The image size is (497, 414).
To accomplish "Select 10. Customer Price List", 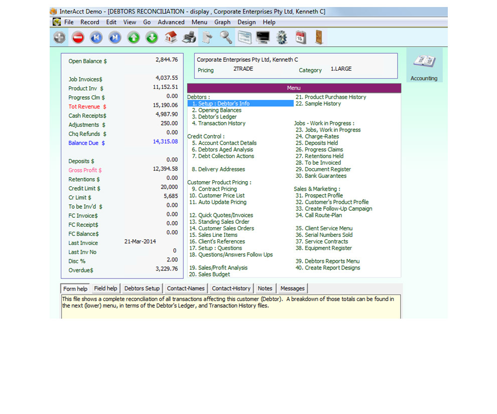I will coord(217,196).
